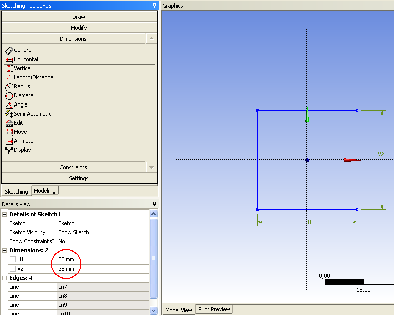Open the Dimensions toolbox header
Screen dimensions: 394x316
click(73, 39)
